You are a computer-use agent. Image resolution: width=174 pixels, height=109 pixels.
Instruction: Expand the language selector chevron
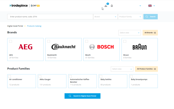154,6
